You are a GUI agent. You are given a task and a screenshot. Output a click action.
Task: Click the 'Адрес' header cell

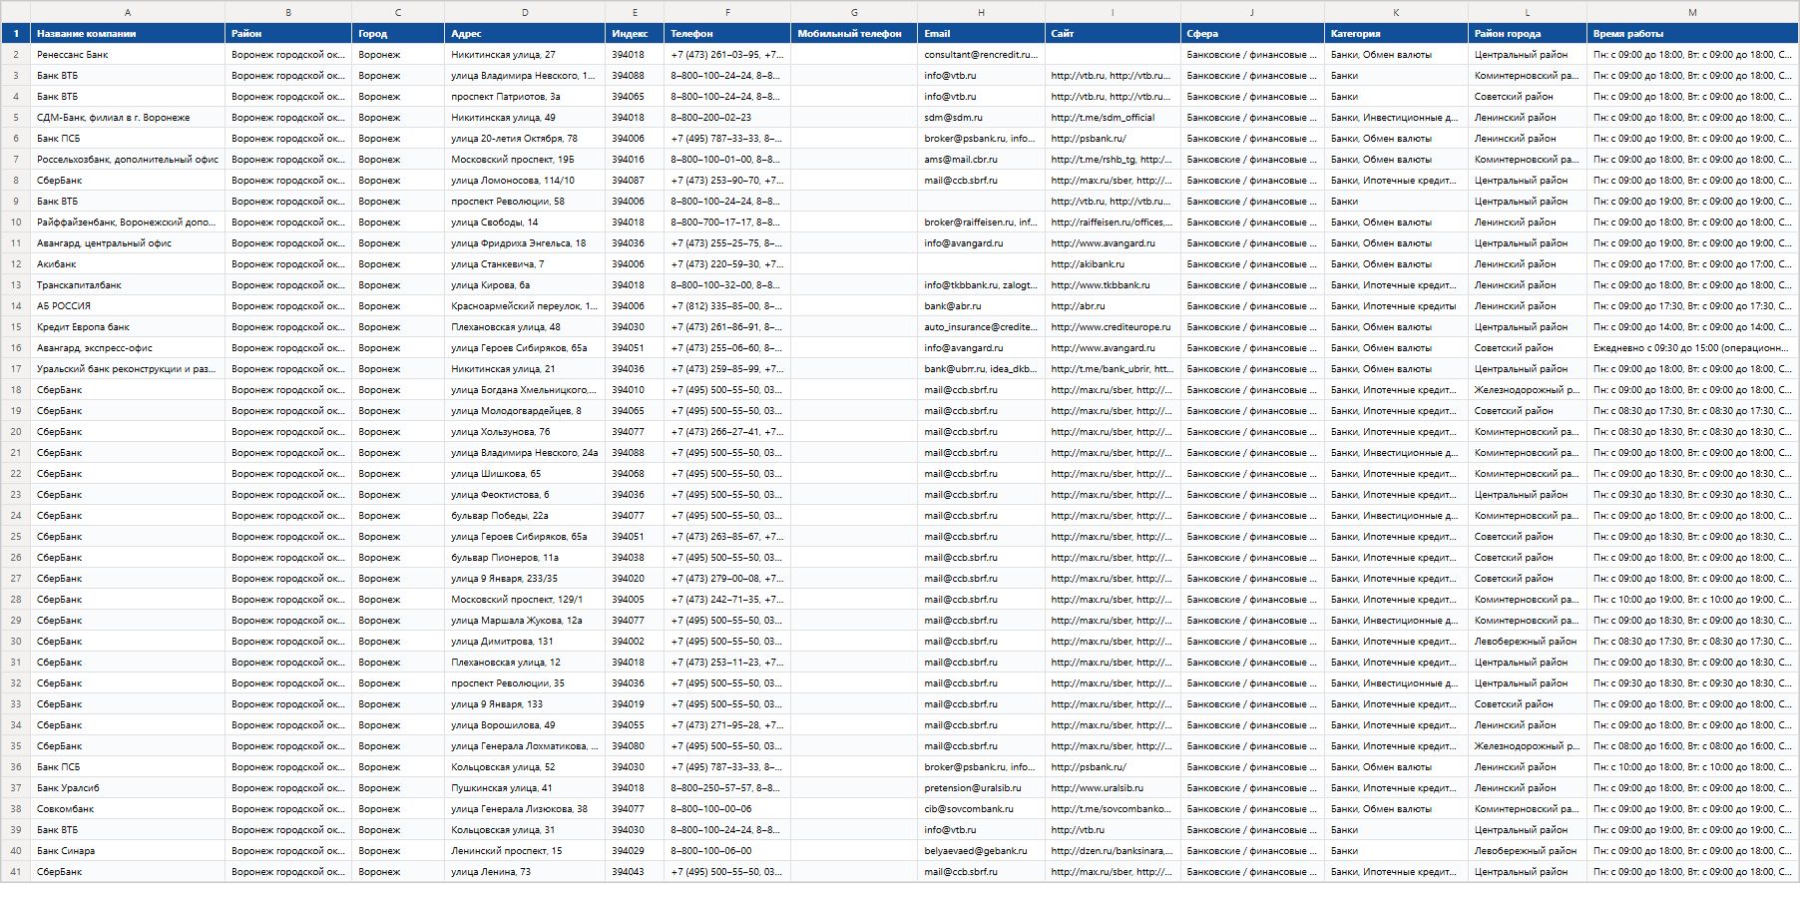click(525, 33)
